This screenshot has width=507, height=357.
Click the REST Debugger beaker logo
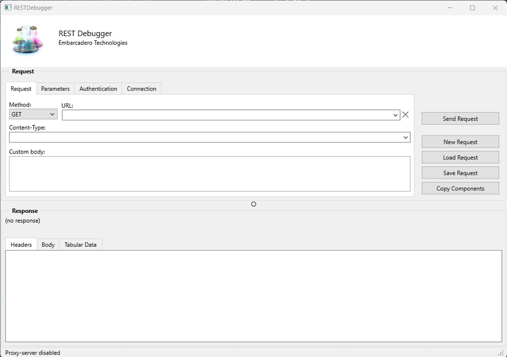coord(27,40)
